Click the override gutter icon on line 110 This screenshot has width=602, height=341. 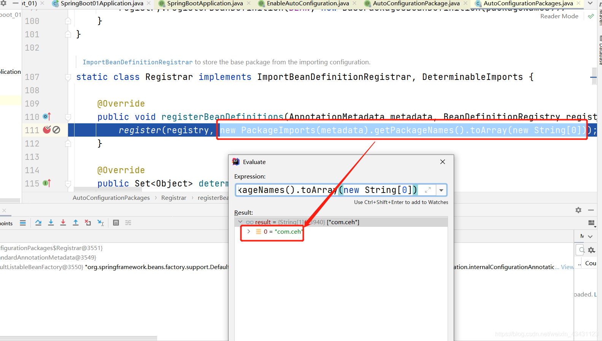[x=47, y=117]
